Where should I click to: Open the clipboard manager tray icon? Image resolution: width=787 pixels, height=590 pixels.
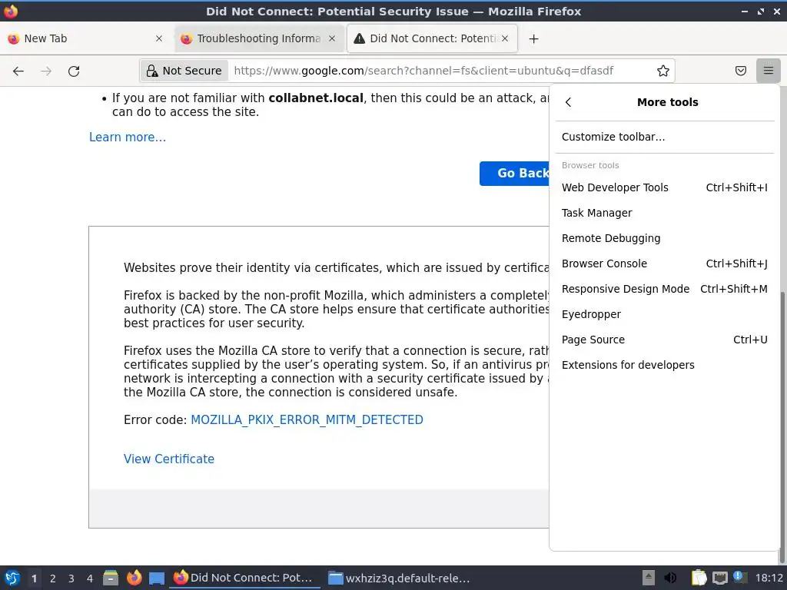click(699, 578)
